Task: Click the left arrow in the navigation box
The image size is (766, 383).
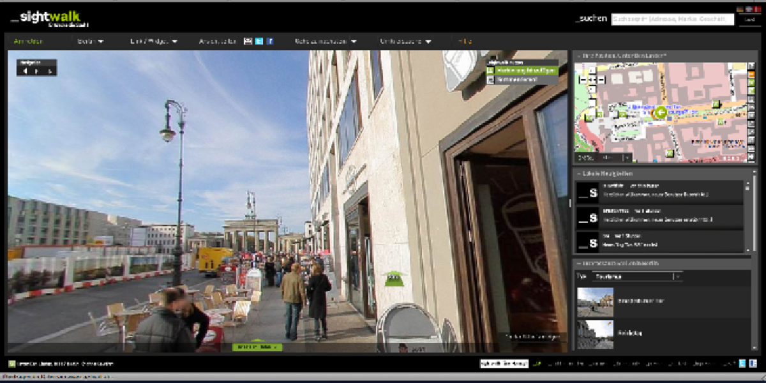Action: tap(26, 71)
